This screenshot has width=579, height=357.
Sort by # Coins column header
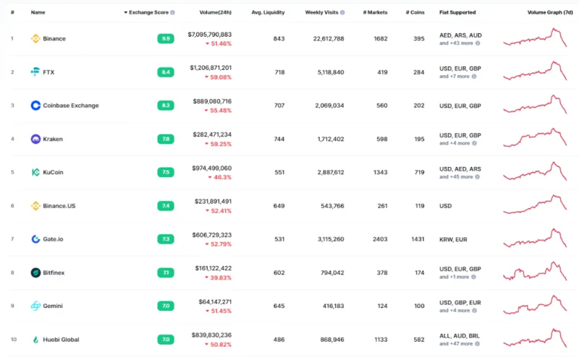tap(415, 12)
